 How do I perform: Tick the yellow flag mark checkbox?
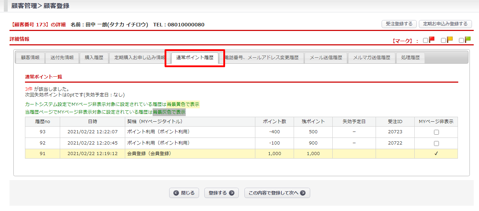click(x=443, y=40)
